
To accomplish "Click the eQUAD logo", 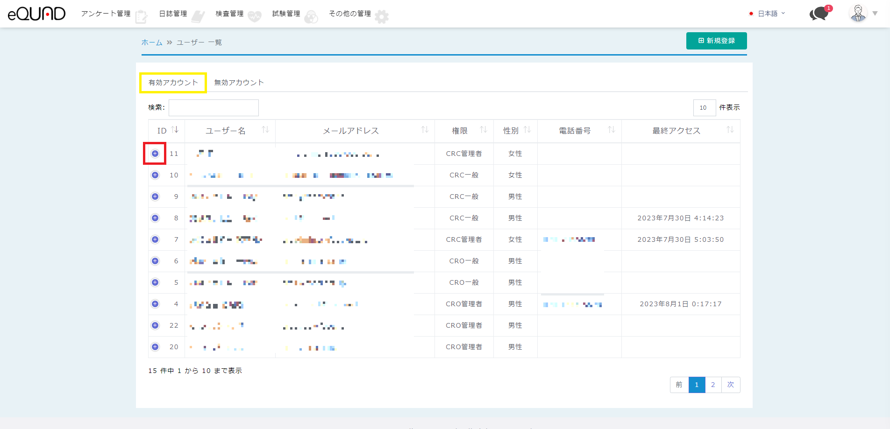I will click(36, 14).
